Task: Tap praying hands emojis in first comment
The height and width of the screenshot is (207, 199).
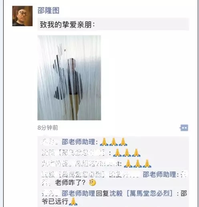Action: (x=114, y=142)
